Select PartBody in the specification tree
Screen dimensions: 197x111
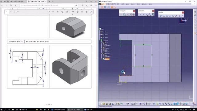(106, 40)
